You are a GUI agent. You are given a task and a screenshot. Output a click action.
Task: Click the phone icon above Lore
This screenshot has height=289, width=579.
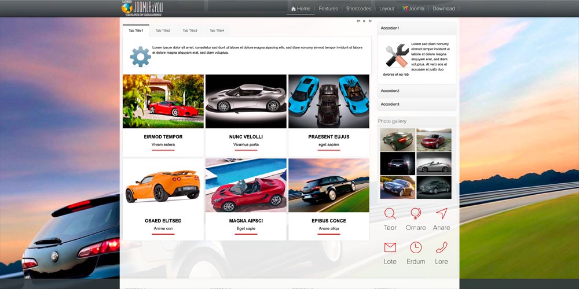coord(442,247)
